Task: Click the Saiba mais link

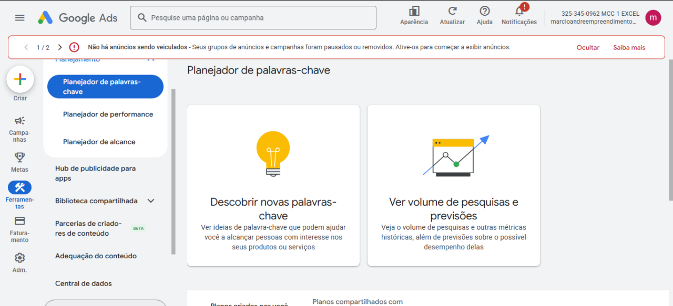Action: pos(629,47)
